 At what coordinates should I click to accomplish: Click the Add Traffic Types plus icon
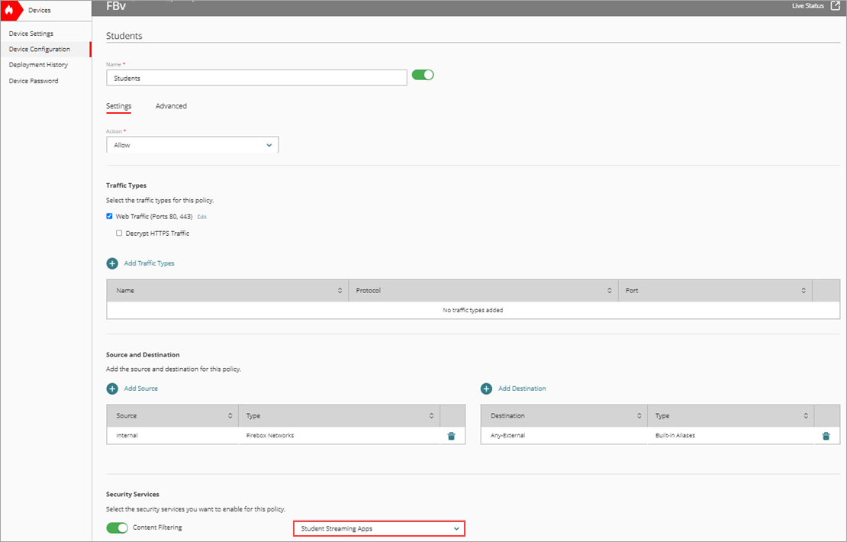111,263
